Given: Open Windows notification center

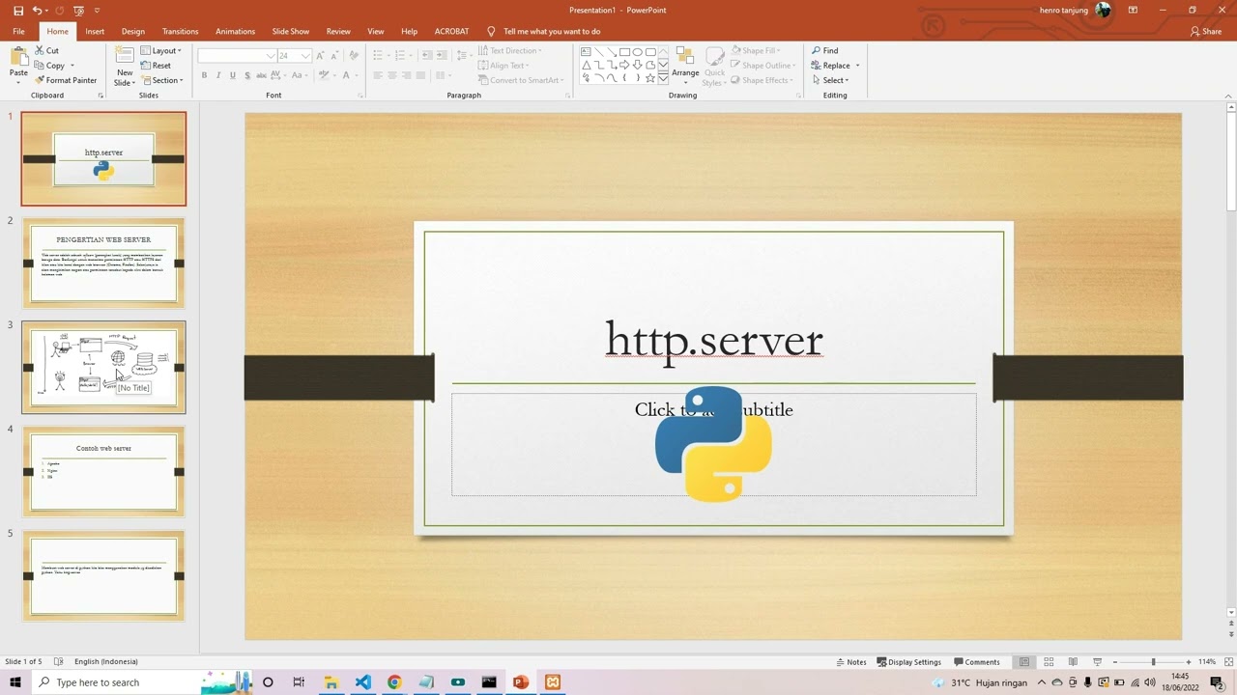Looking at the screenshot, I should pos(1218,682).
